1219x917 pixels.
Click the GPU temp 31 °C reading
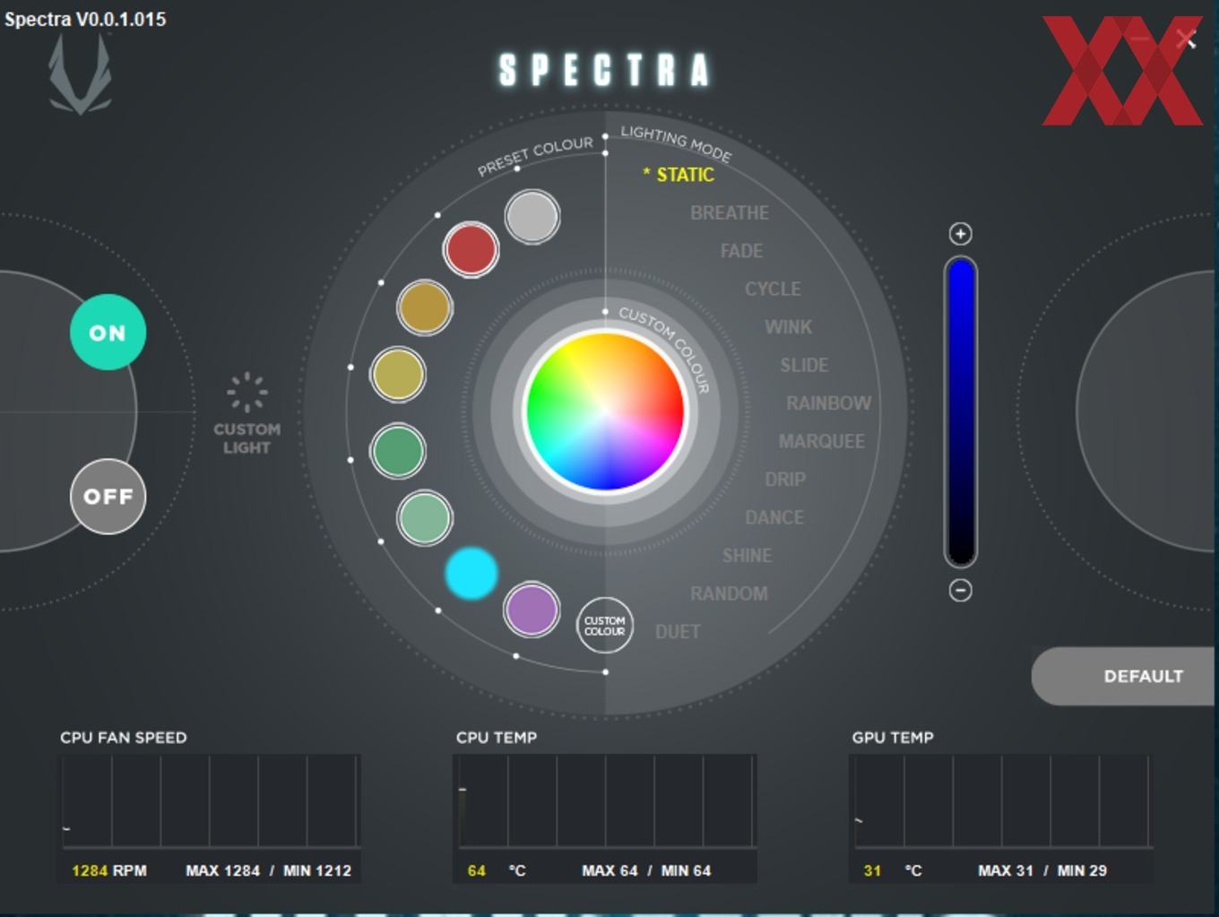click(x=893, y=870)
